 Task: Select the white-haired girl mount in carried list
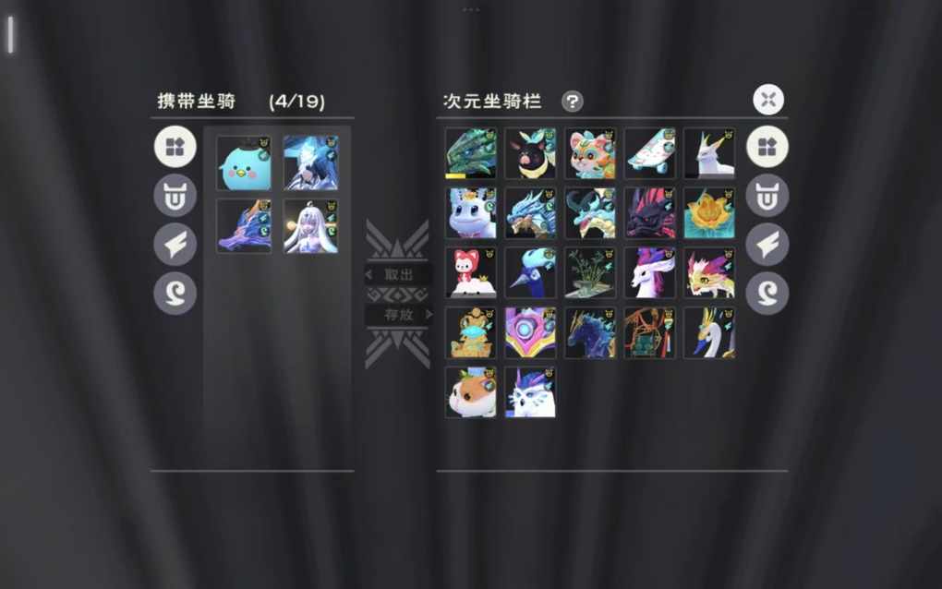(310, 226)
